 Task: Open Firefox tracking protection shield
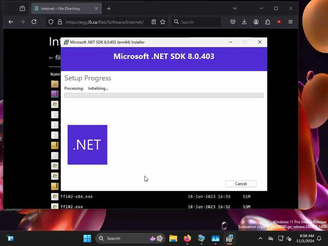51,22
